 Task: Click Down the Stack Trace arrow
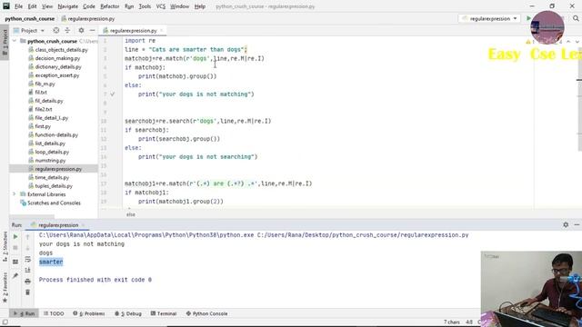[x=28, y=248]
